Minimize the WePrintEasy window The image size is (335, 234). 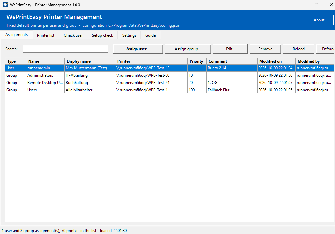pyautogui.click(x=301, y=5)
